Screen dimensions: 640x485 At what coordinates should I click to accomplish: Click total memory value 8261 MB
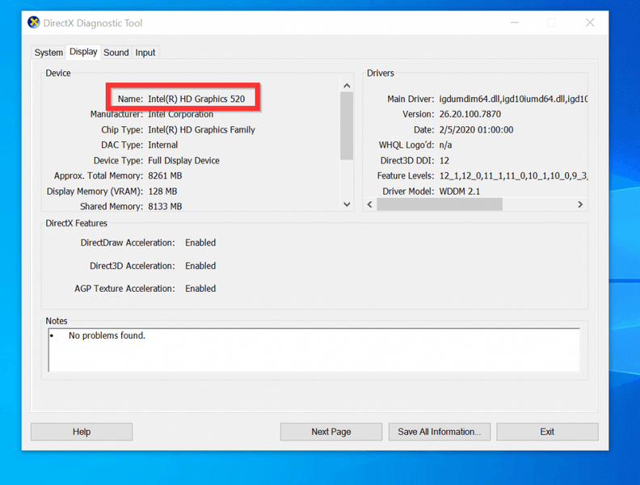(x=165, y=176)
